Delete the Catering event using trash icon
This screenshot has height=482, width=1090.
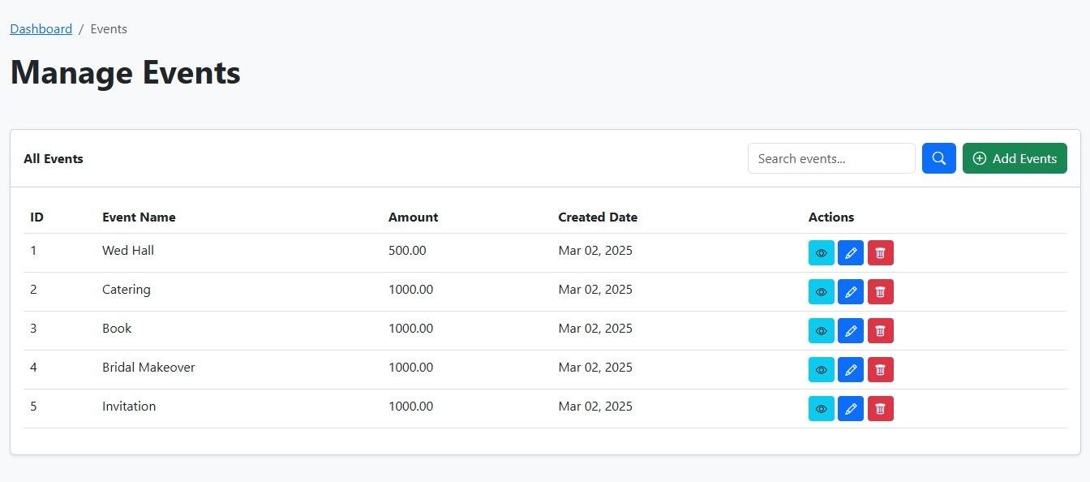tap(880, 292)
